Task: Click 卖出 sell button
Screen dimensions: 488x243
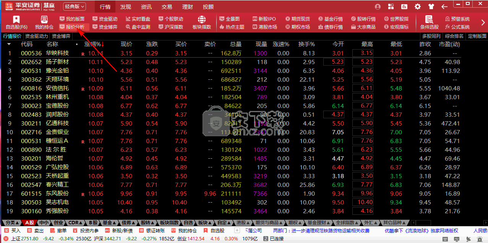Action: click(36, 230)
